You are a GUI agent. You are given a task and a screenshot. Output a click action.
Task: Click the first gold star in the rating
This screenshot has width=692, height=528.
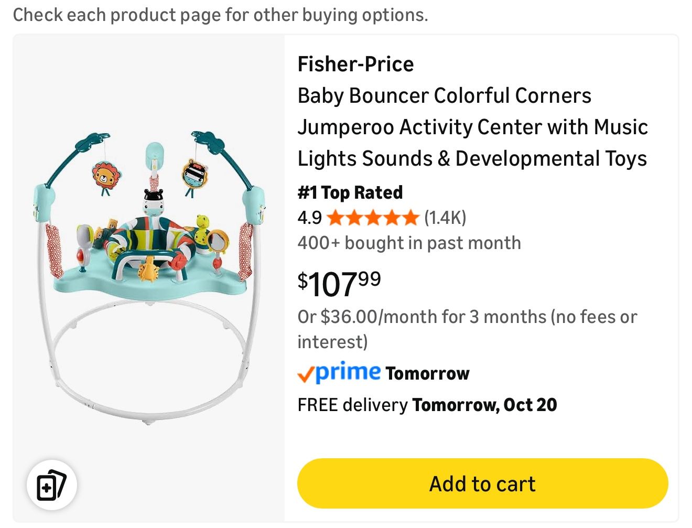coord(336,217)
